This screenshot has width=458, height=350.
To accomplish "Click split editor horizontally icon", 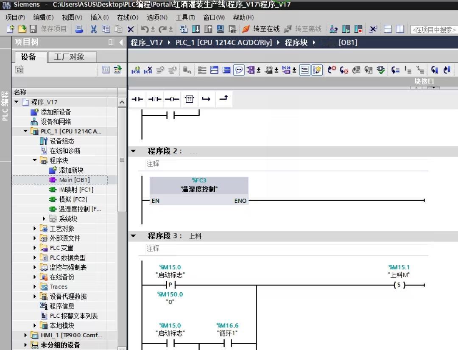I will (388, 29).
